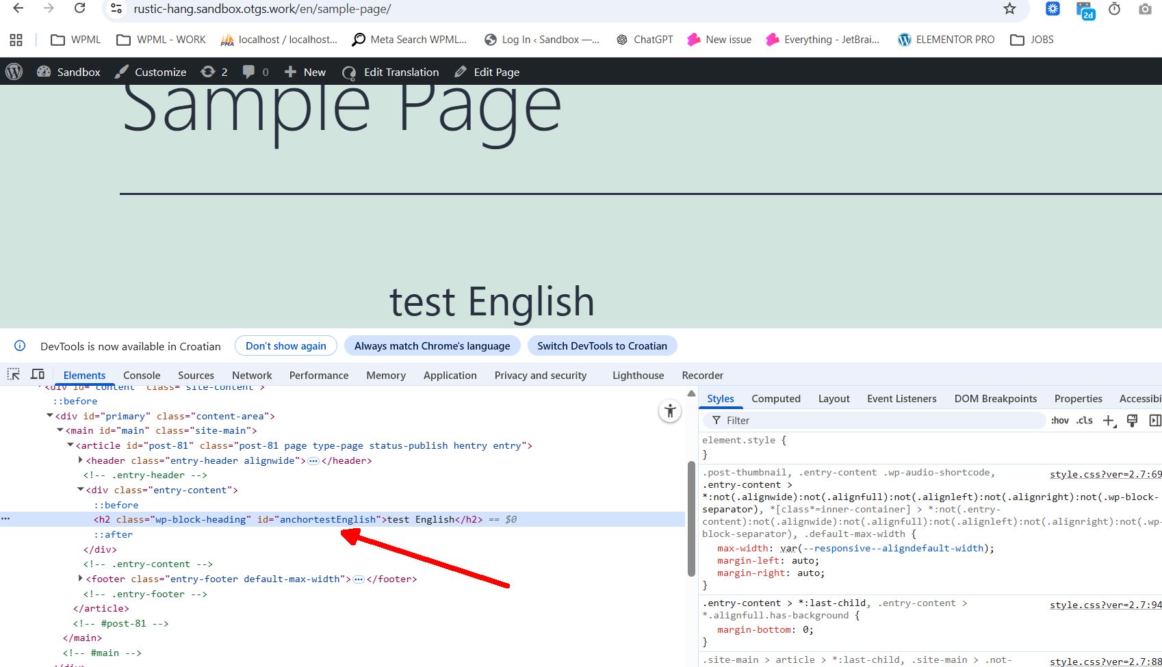The image size is (1162, 667).
Task: Open style.css?ver=2.7:69 source link
Action: point(1105,474)
